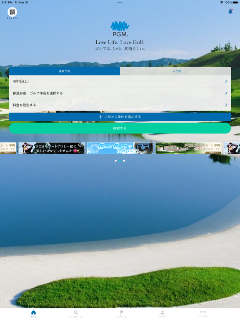Open 料金を設定する row
The width and height of the screenshot is (240, 320).
120,105
